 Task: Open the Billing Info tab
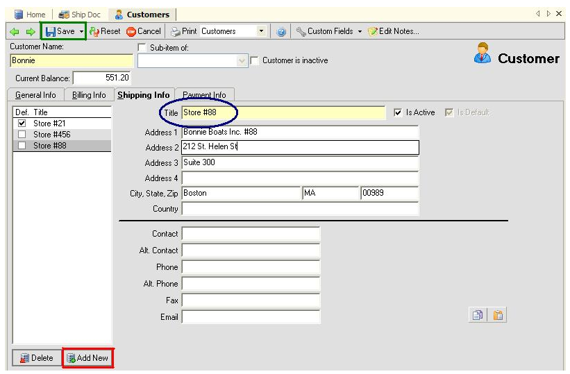tap(89, 95)
